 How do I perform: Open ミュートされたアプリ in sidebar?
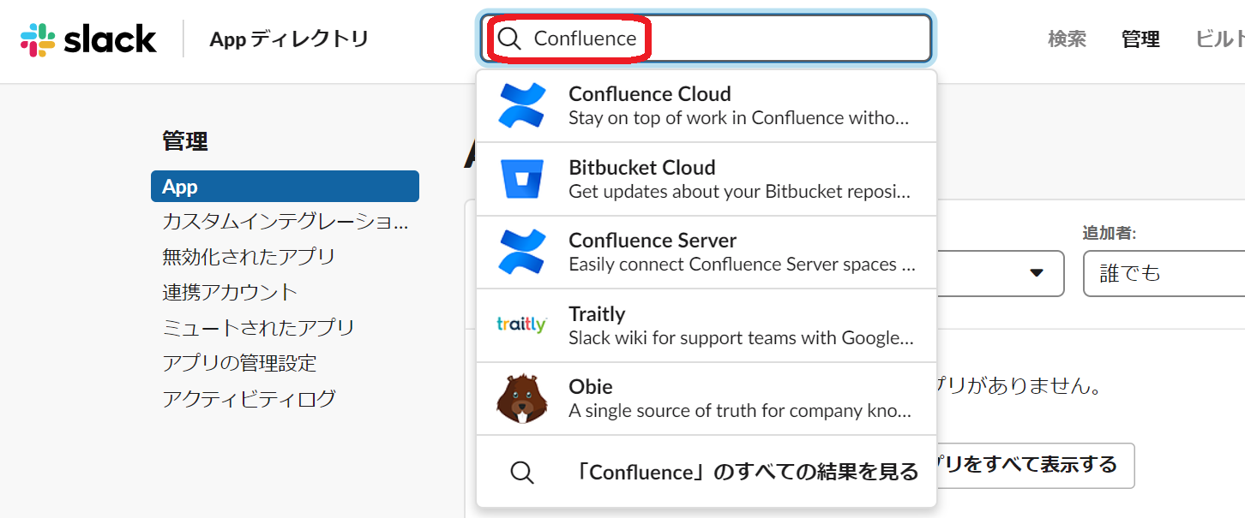coord(258,328)
